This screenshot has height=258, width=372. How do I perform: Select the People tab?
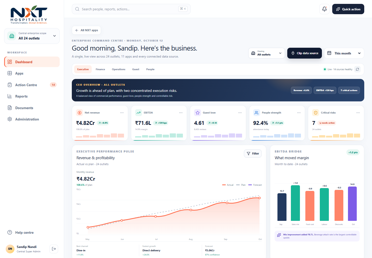pos(150,69)
